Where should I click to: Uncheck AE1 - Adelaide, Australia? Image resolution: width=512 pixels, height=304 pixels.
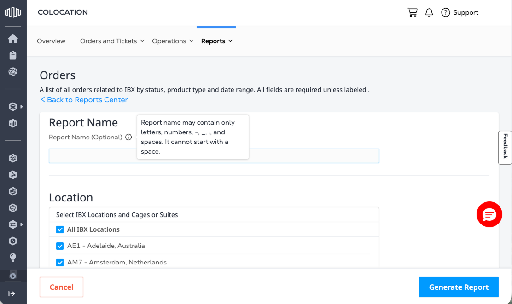[60, 246]
